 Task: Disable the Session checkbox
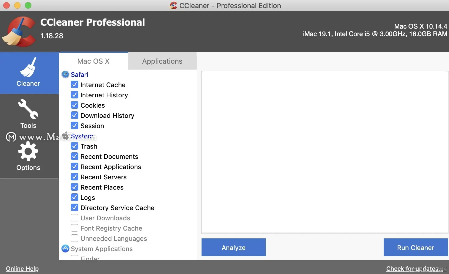pos(75,126)
